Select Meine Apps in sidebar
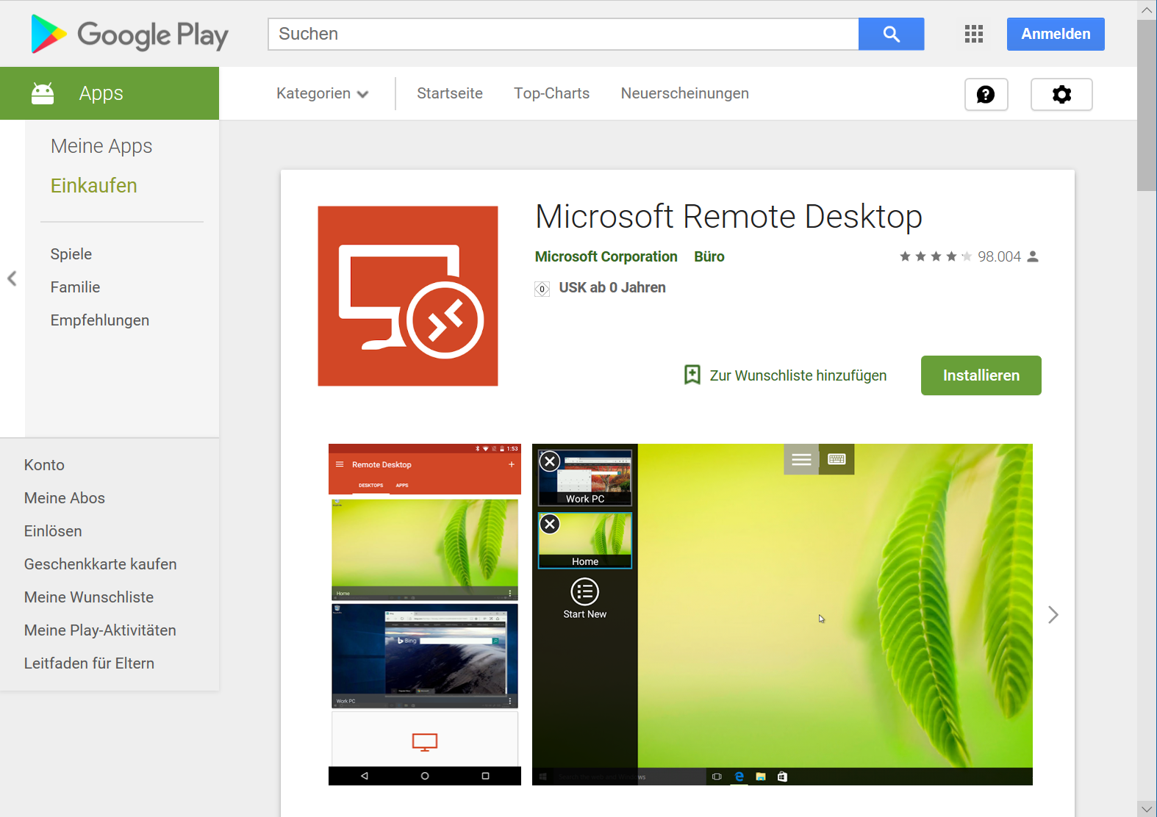1157x817 pixels. pyautogui.click(x=101, y=146)
